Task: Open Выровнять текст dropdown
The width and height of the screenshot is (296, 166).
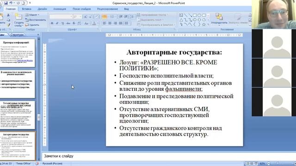Action: pyautogui.click(x=150, y=20)
